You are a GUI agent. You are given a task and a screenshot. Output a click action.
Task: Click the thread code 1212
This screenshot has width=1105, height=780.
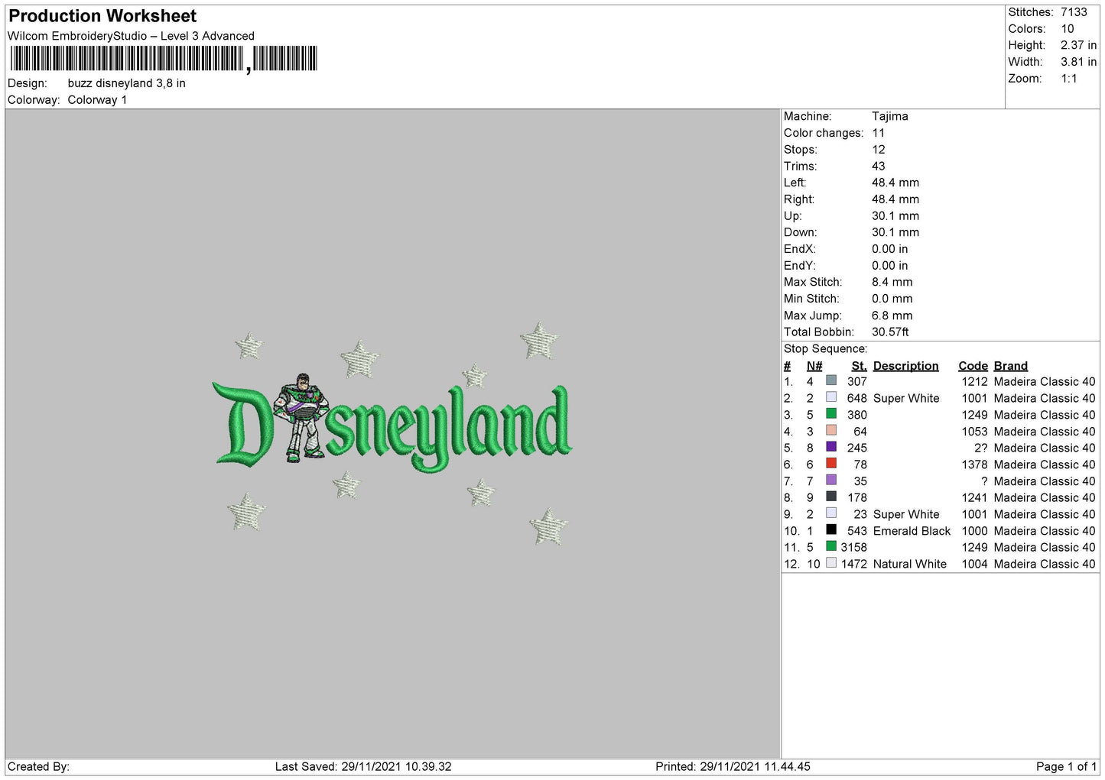pos(975,382)
